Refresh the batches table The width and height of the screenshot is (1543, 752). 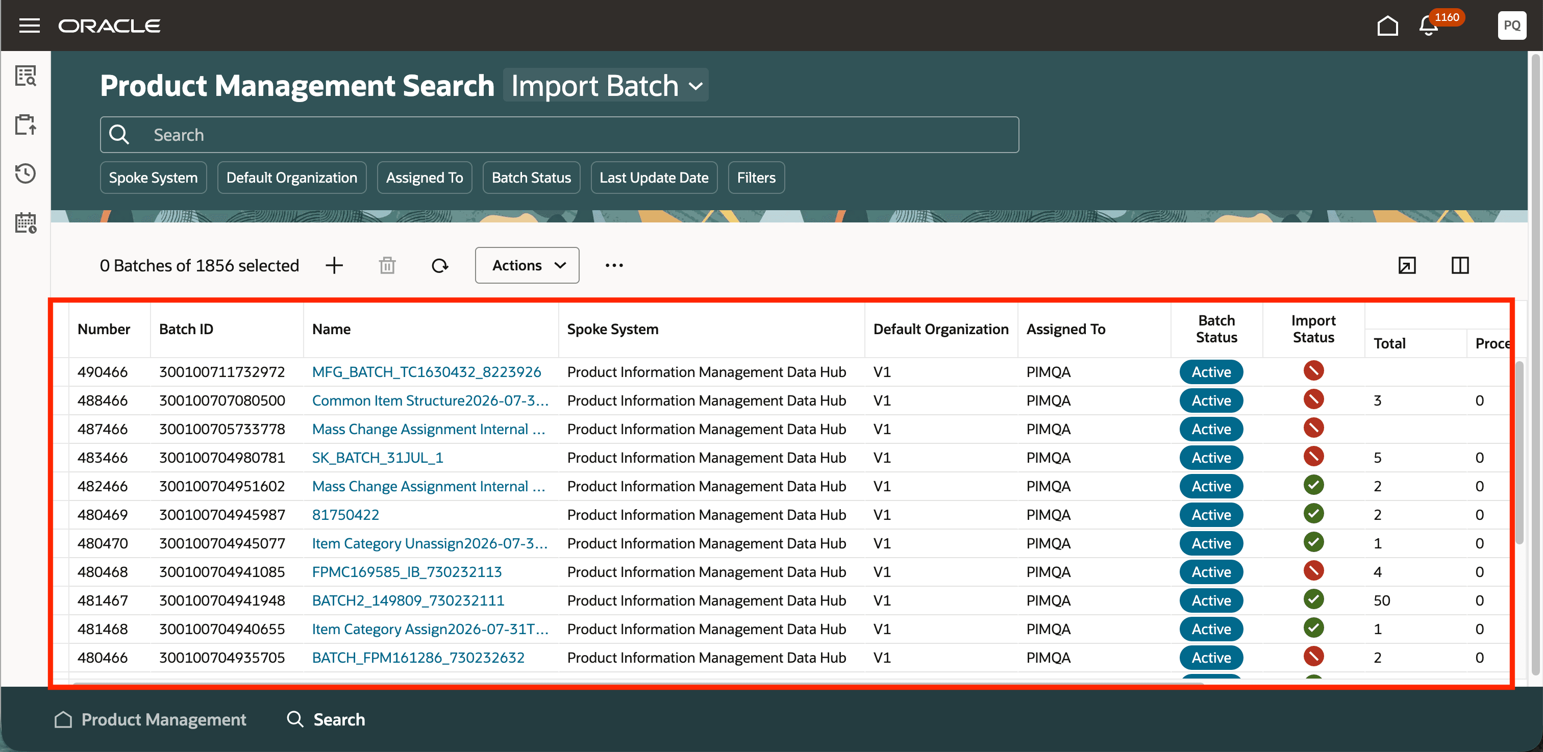click(x=440, y=265)
